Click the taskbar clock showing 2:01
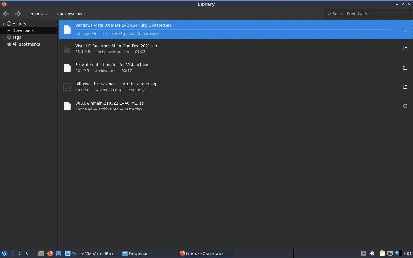Screen dimensions: 413x258 click(x=407, y=253)
